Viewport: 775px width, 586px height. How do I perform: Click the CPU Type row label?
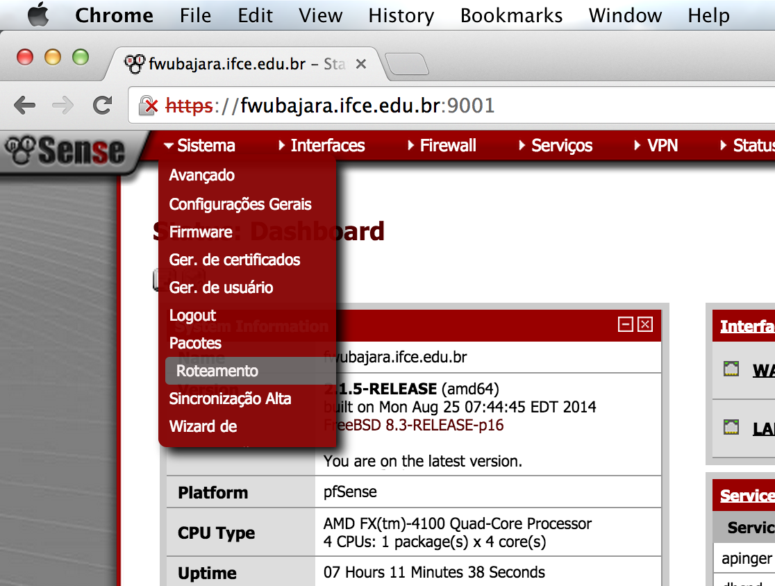point(217,533)
